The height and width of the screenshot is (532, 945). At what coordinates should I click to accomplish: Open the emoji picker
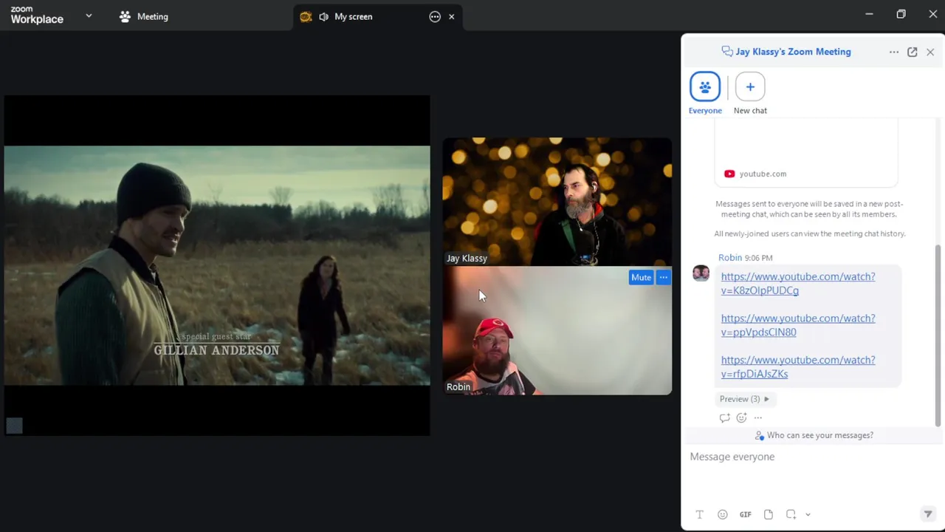pos(723,514)
